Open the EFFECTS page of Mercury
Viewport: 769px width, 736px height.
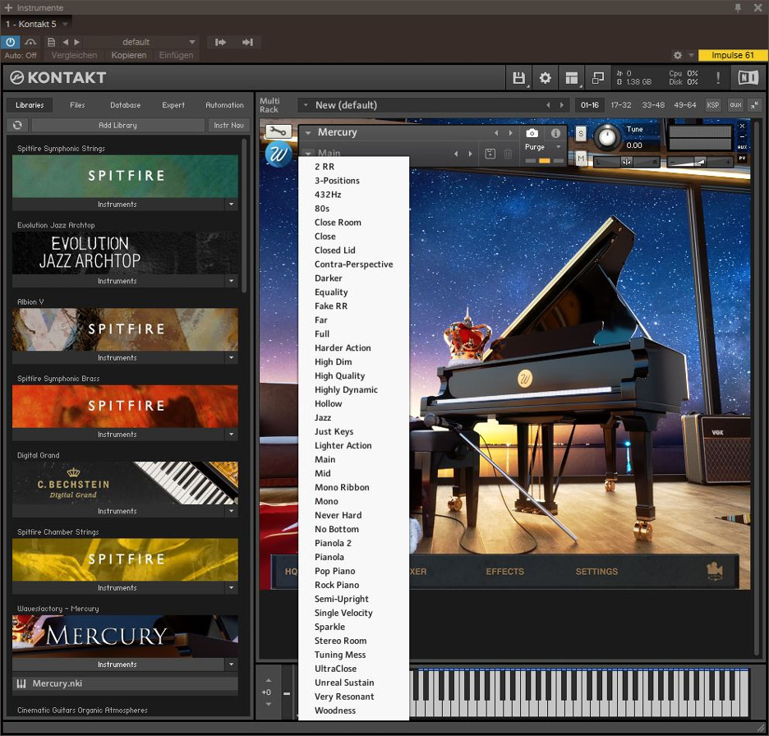pyautogui.click(x=504, y=571)
